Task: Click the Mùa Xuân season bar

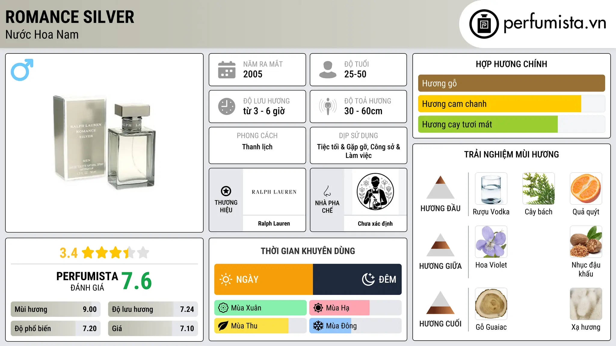Action: pos(260,308)
